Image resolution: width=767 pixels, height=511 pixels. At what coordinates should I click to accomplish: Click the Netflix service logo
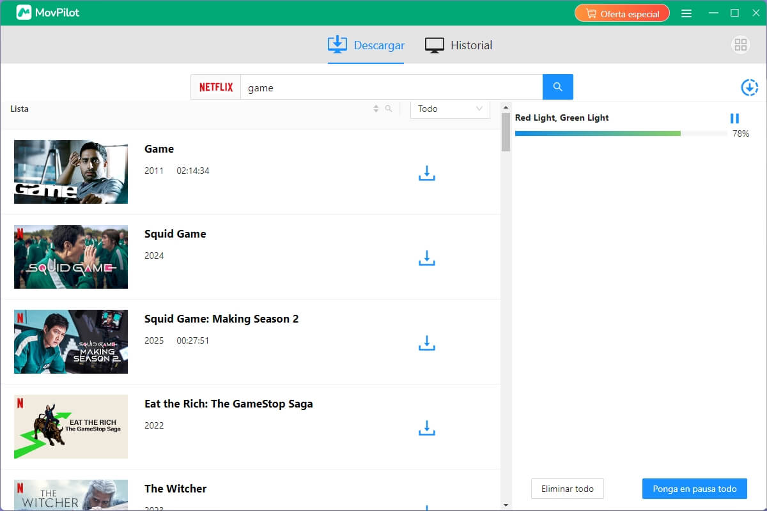point(216,87)
